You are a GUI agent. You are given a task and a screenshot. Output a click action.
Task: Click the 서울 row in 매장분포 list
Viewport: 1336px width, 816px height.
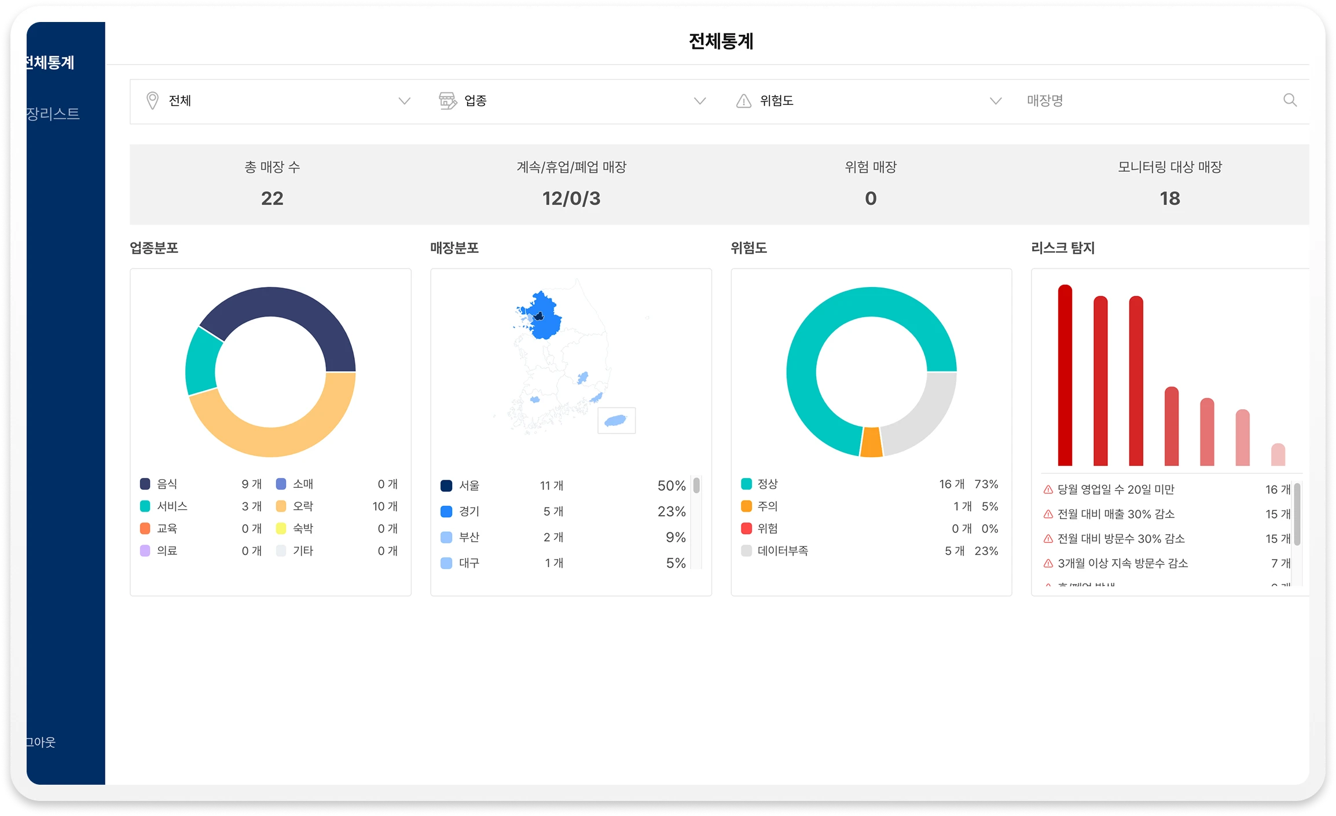[469, 486]
